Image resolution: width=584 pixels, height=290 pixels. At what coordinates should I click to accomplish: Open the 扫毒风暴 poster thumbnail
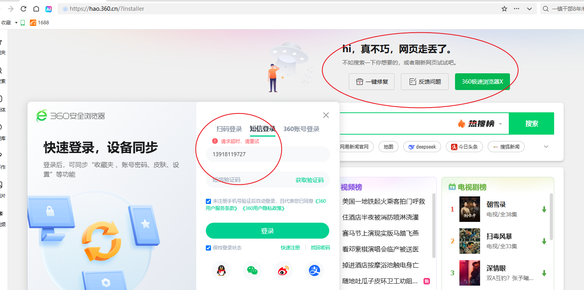click(470, 241)
